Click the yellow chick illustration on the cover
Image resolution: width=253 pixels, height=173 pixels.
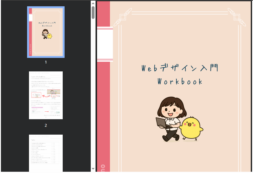pos(192,127)
